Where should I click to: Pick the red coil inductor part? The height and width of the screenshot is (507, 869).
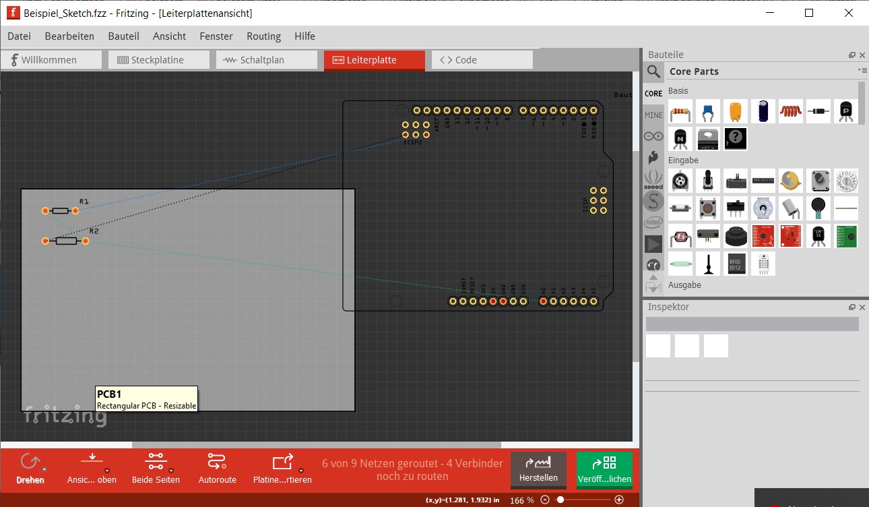[791, 111]
